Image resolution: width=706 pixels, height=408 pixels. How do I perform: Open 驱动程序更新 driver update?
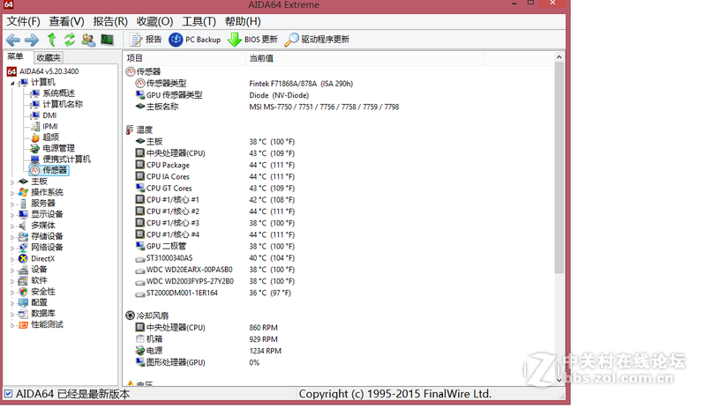point(317,40)
